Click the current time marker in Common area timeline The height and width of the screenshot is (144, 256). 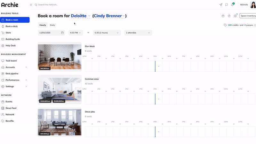(155, 99)
